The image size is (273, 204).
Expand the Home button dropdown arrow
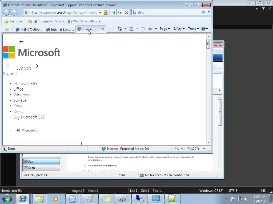[x=125, y=29]
